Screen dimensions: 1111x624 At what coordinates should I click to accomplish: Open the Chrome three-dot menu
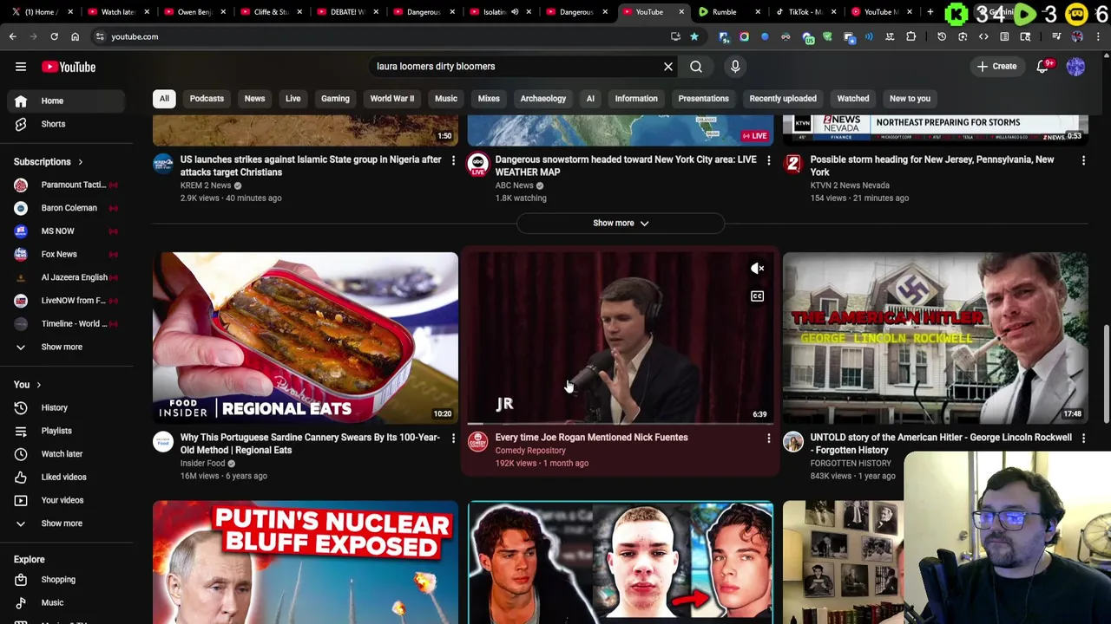(x=1098, y=36)
